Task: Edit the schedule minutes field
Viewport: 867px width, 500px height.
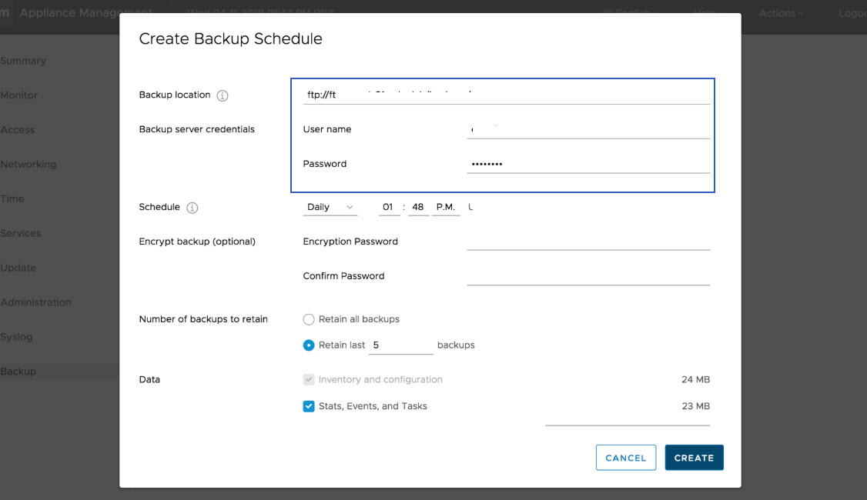Action: tap(418, 207)
